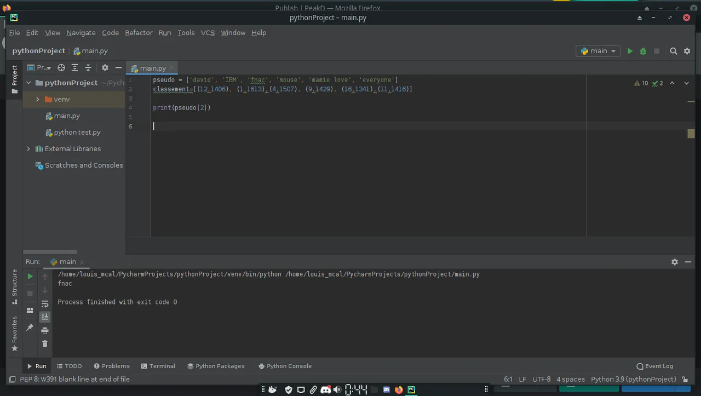
Task: Open Firefox from the taskbar
Action: click(399, 389)
